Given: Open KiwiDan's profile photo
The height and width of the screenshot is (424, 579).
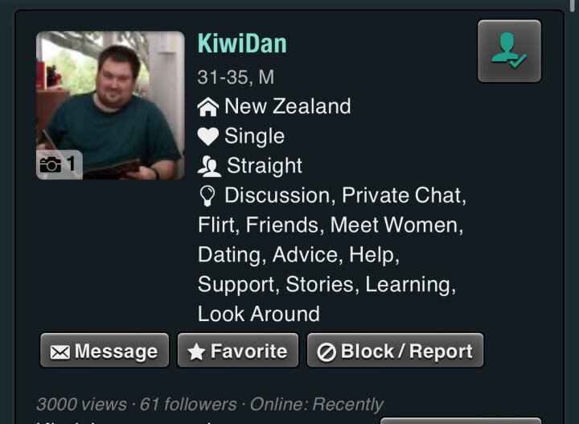Looking at the screenshot, I should pos(110,105).
